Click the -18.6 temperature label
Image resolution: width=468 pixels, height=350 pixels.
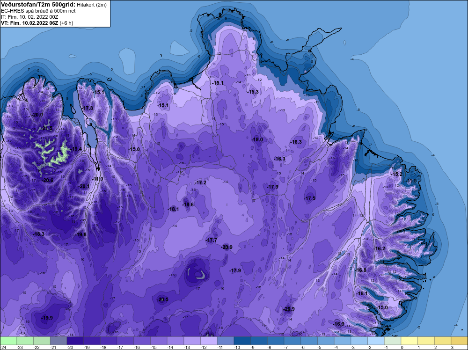point(188,204)
